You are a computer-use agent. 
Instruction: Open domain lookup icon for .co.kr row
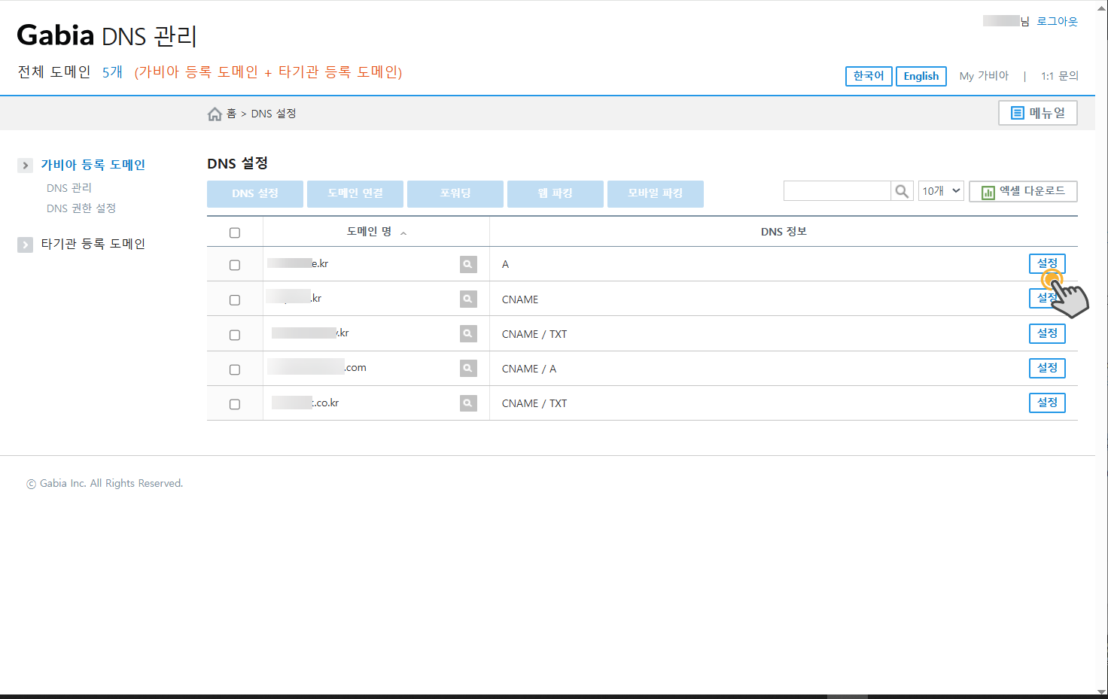click(468, 403)
